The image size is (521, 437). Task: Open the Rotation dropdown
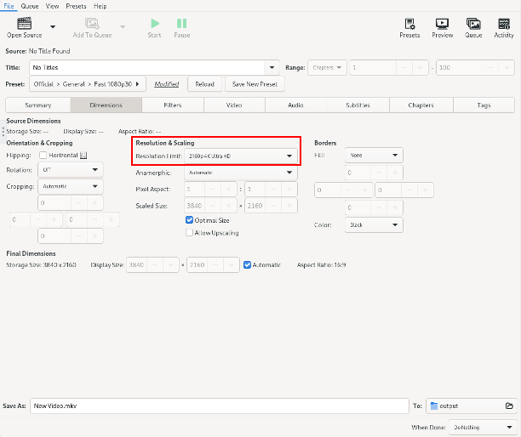(x=71, y=169)
